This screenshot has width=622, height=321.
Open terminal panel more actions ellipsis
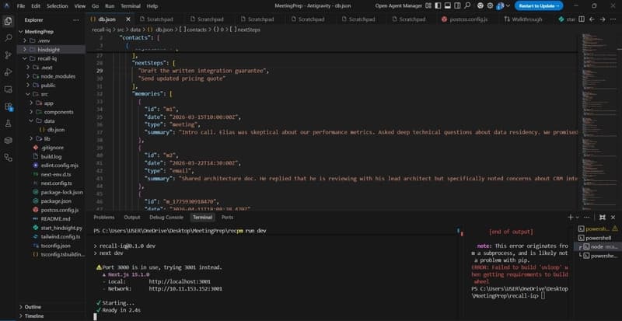(x=586, y=217)
